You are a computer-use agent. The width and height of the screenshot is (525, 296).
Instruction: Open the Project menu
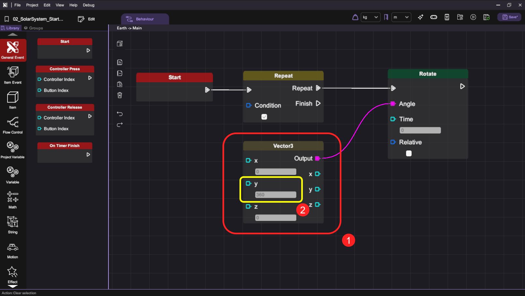click(x=32, y=5)
